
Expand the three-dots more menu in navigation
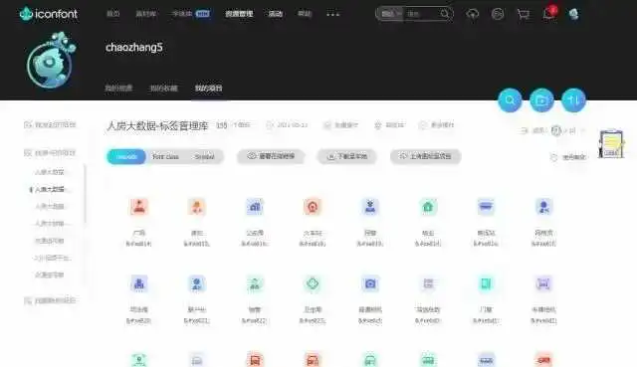click(x=332, y=14)
